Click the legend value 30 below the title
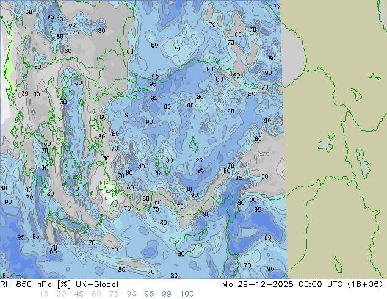 [61, 294]
